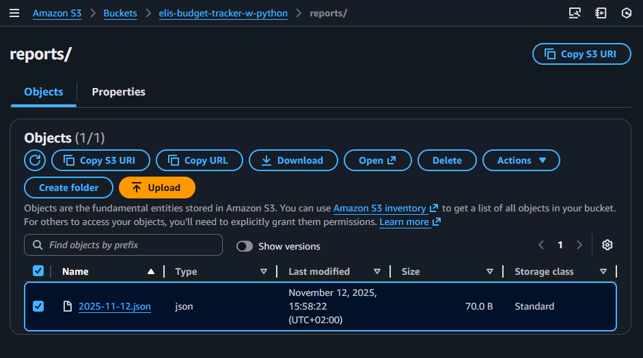Screen dimensions: 643x358
Task: Navigate to Buckets breadcrumb link
Action: pos(120,14)
